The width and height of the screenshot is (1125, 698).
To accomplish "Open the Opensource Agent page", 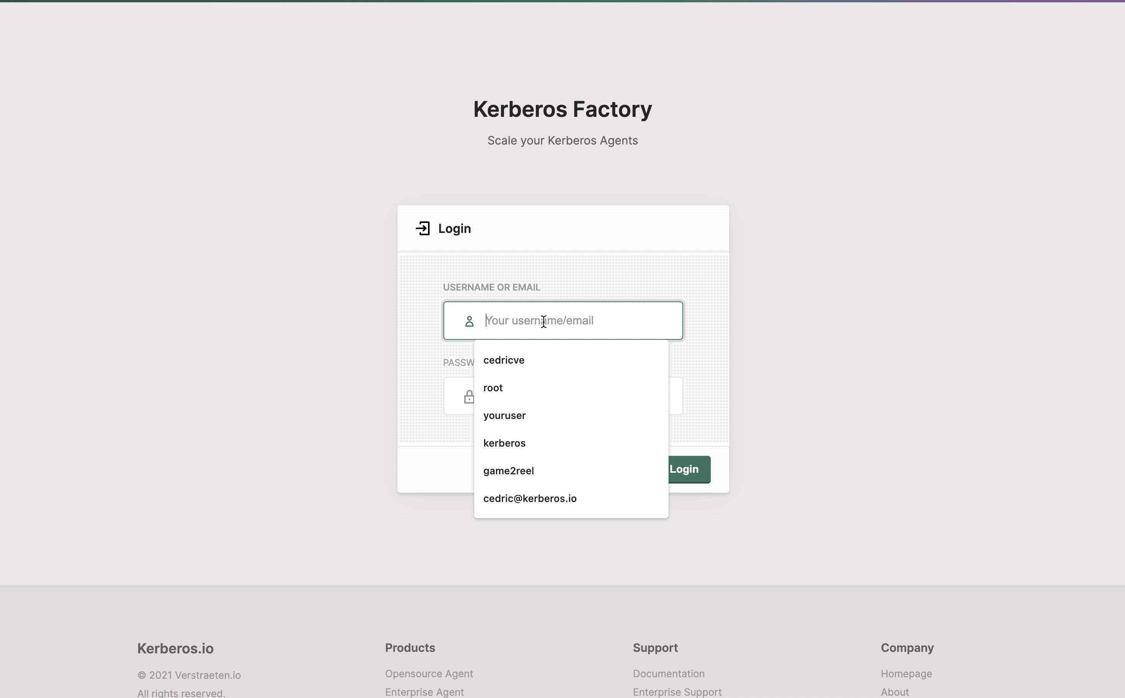I will coord(428,673).
